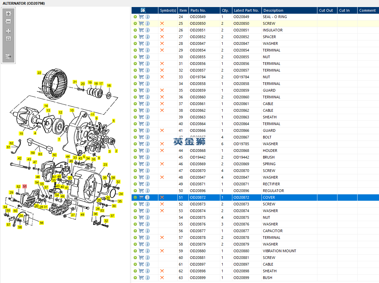Click the X symbol for item 35 GUARD
The height and width of the screenshot is (283, 379).
coord(162,90)
